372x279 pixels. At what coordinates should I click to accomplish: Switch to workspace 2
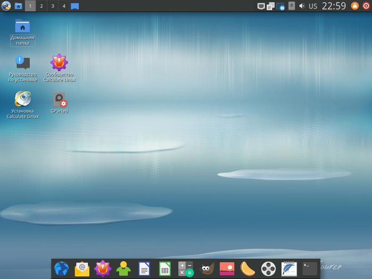pos(41,6)
